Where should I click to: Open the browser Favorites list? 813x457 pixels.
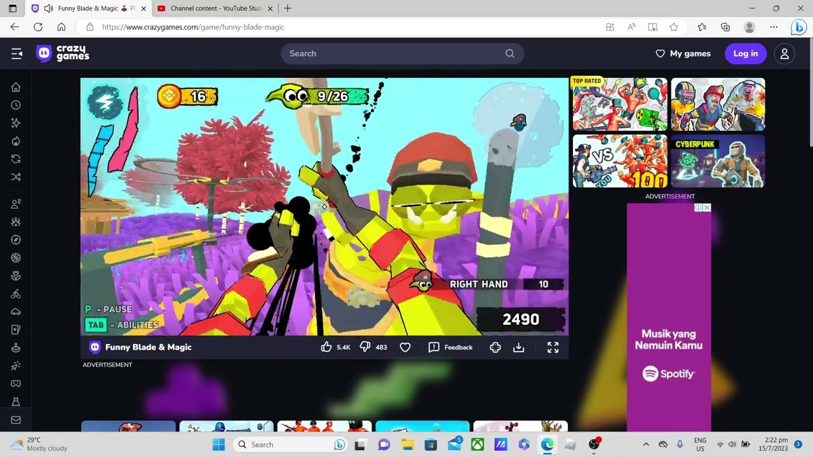[x=702, y=27]
